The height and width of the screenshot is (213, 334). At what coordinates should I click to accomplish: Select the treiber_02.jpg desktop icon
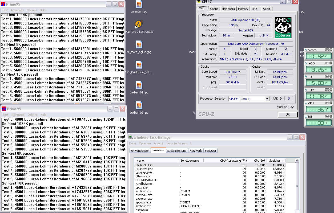pyautogui.click(x=139, y=105)
